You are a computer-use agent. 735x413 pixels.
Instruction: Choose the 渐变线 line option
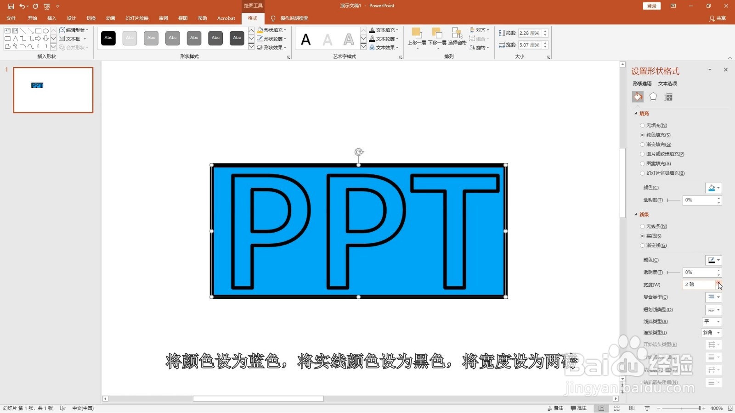pos(642,246)
